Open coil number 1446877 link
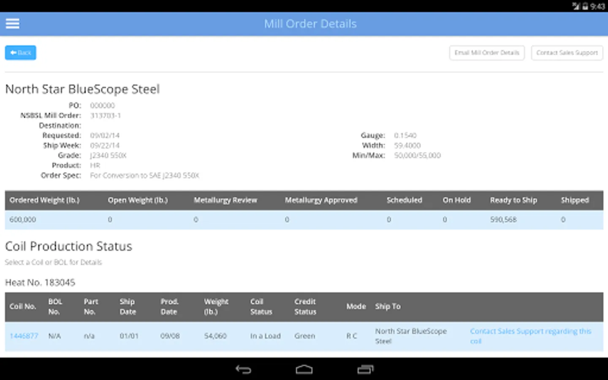608x380 pixels. pos(24,336)
